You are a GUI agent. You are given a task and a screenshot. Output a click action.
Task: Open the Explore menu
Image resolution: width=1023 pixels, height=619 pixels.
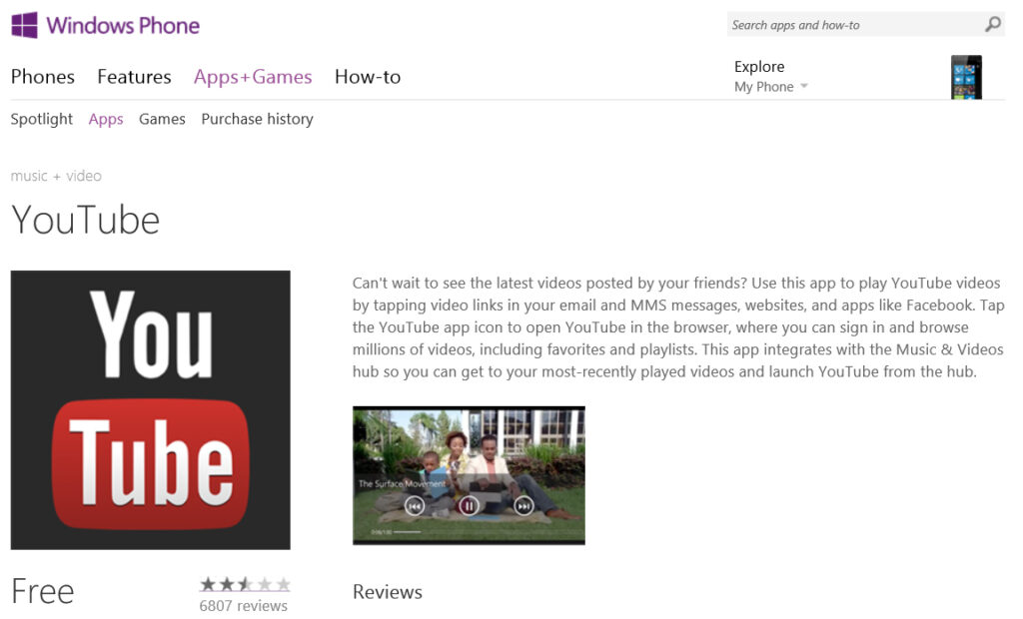(x=759, y=67)
